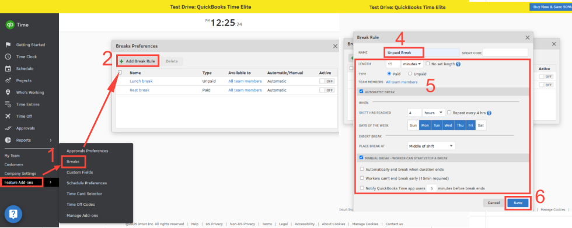Click minutes before break ends field
This screenshot has width=572, height=228.
pos(432,188)
